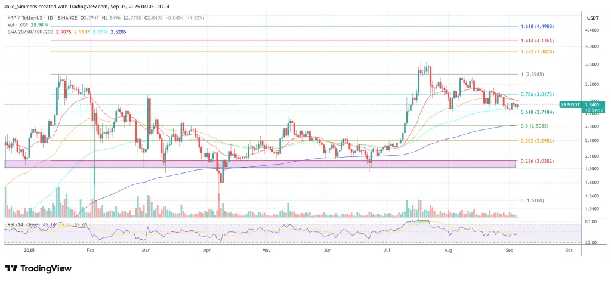
Task: Click the 1.5400 price axis label
Action: pos(593,209)
